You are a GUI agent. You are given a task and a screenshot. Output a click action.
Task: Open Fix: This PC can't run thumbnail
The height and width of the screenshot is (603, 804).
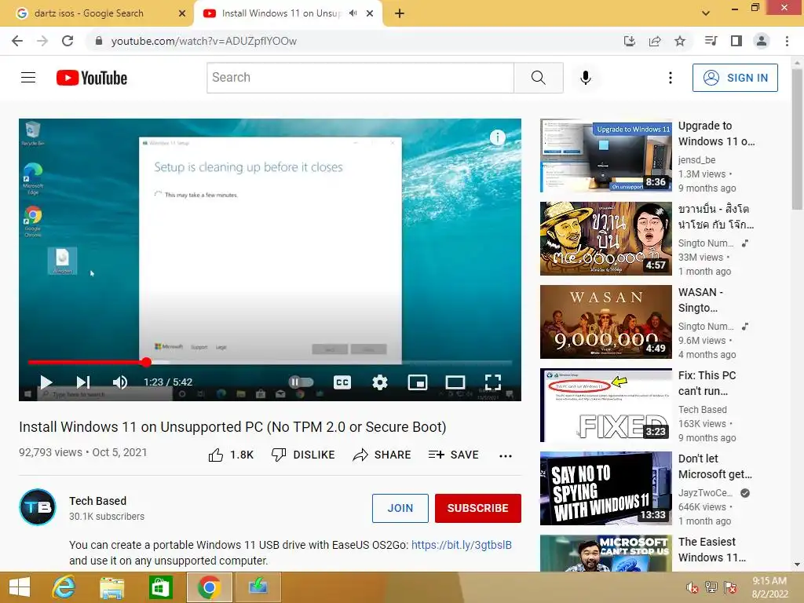click(605, 405)
